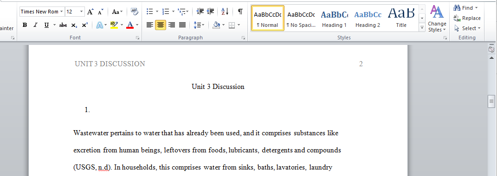Screen dimensions: 497x176
Task: Select No Spacing style
Action: point(301,19)
